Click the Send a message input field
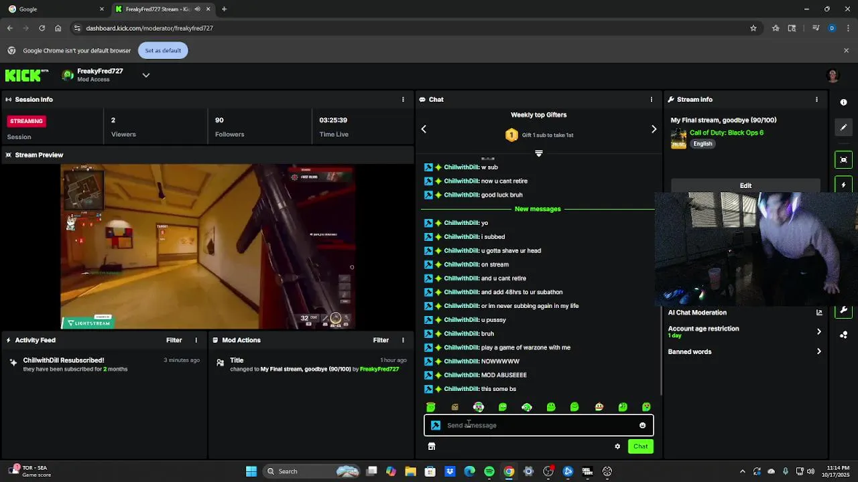 point(539,425)
